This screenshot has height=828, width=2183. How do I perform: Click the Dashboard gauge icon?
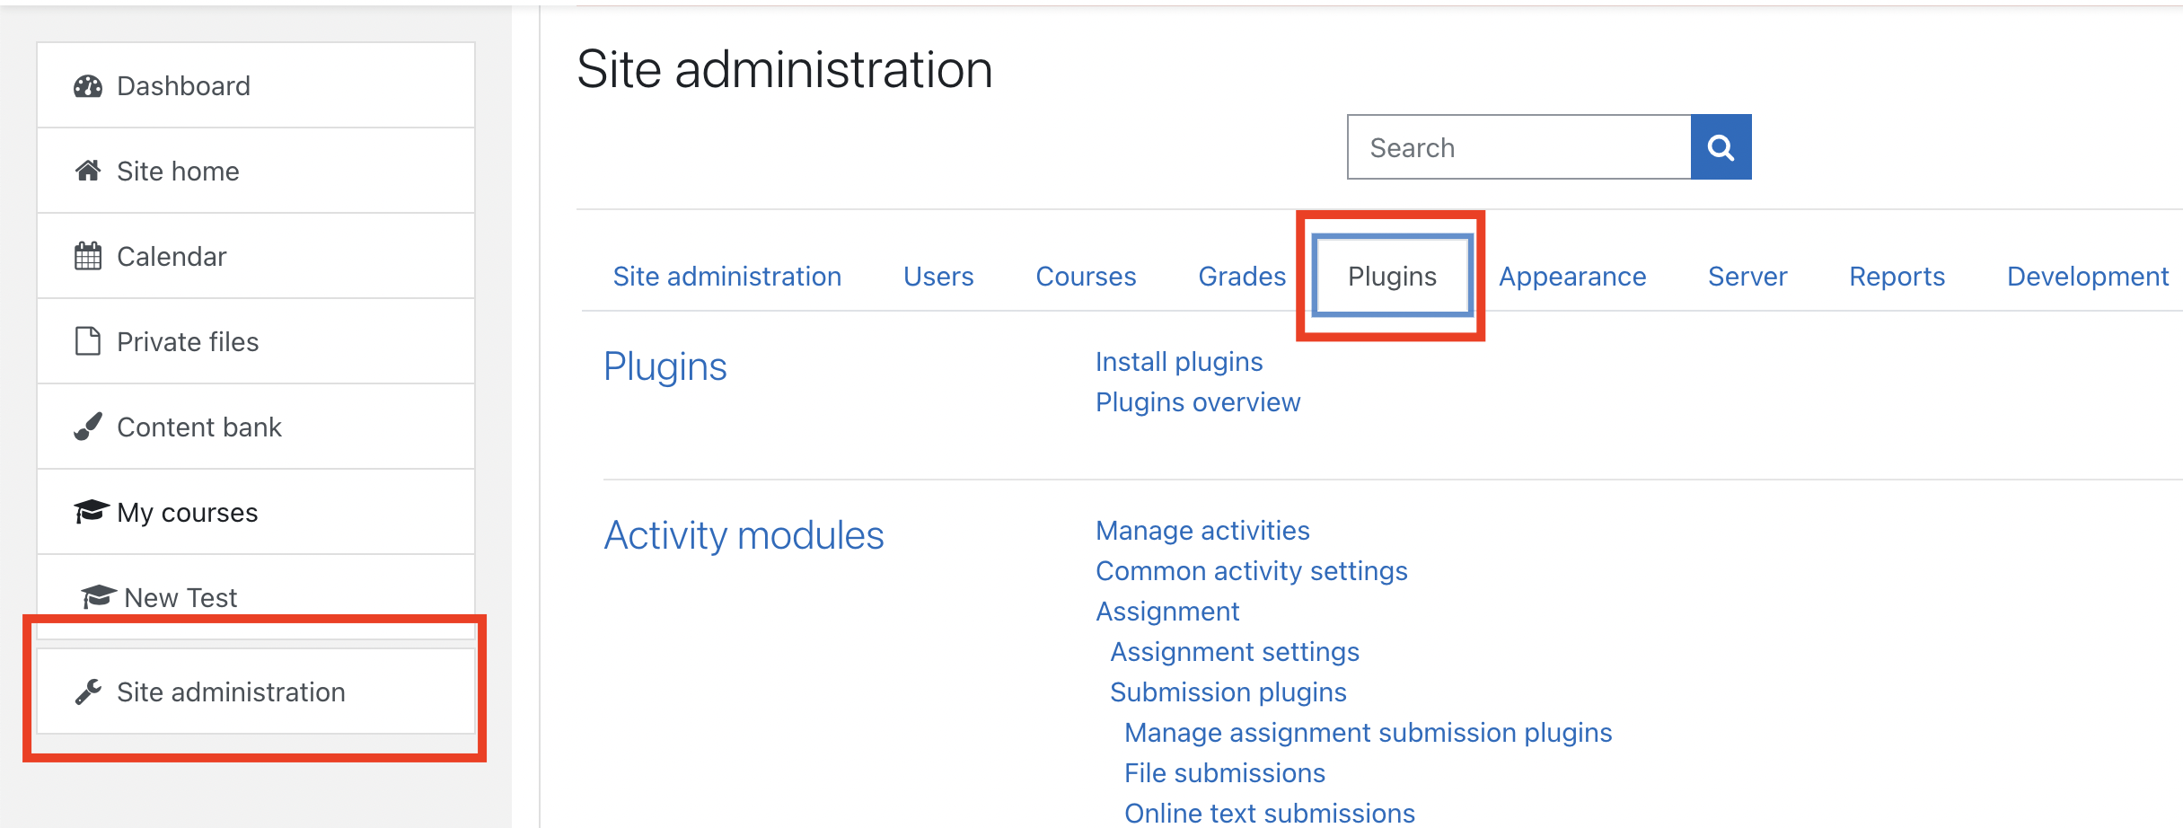88,86
